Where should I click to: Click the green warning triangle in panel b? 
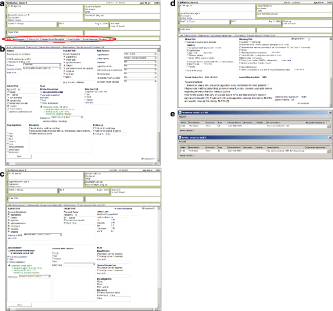tap(41, 106)
